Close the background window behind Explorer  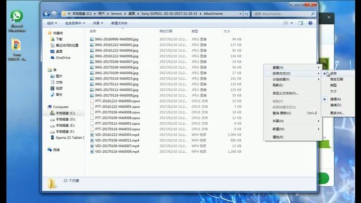pos(329,17)
